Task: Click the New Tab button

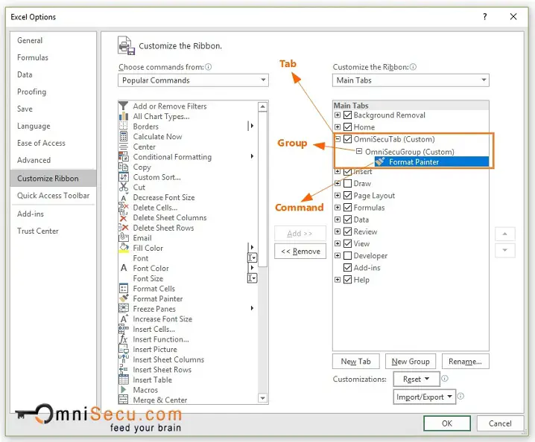Action: pos(356,362)
